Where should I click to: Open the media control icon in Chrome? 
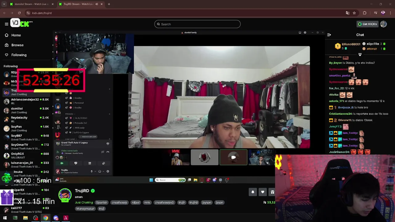[376, 13]
